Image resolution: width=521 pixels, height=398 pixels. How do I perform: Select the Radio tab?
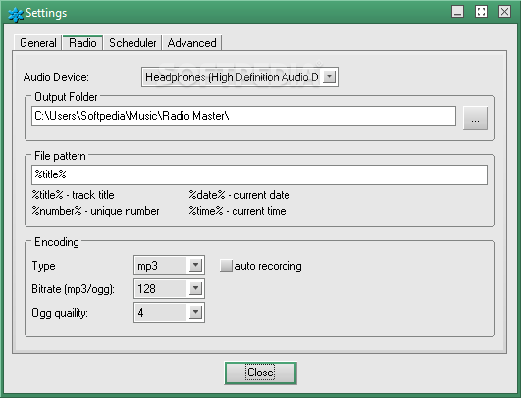[82, 43]
